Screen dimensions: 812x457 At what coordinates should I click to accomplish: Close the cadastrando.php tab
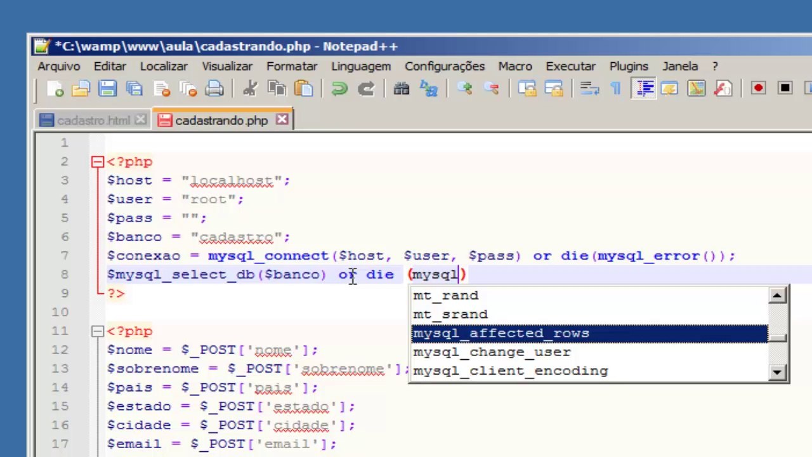click(x=282, y=119)
